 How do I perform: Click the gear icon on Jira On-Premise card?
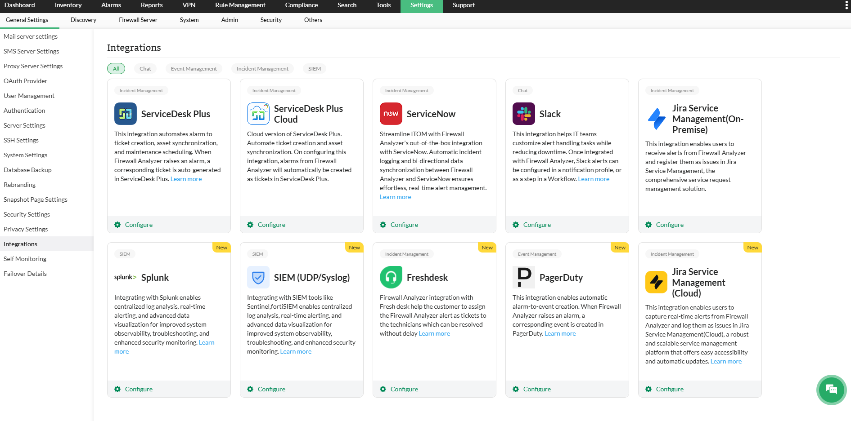point(648,225)
